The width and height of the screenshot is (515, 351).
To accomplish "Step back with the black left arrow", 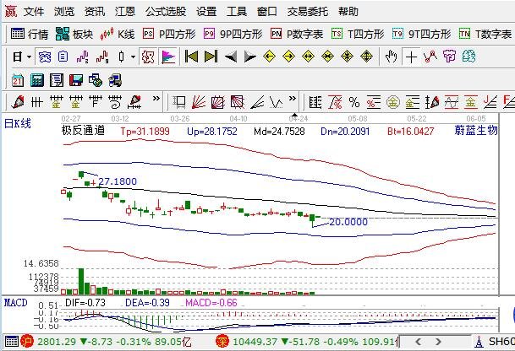I will (x=231, y=57).
